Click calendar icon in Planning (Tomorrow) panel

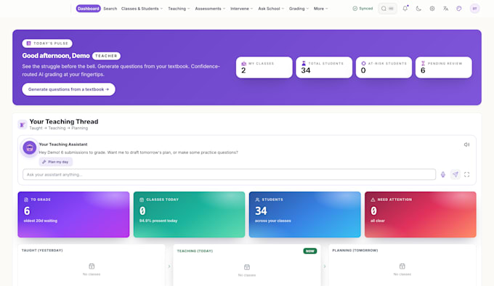402,266
